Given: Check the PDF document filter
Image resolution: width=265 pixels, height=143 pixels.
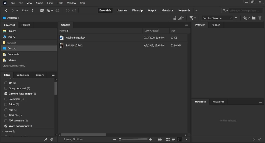Looking at the screenshot, I should 6,121.
